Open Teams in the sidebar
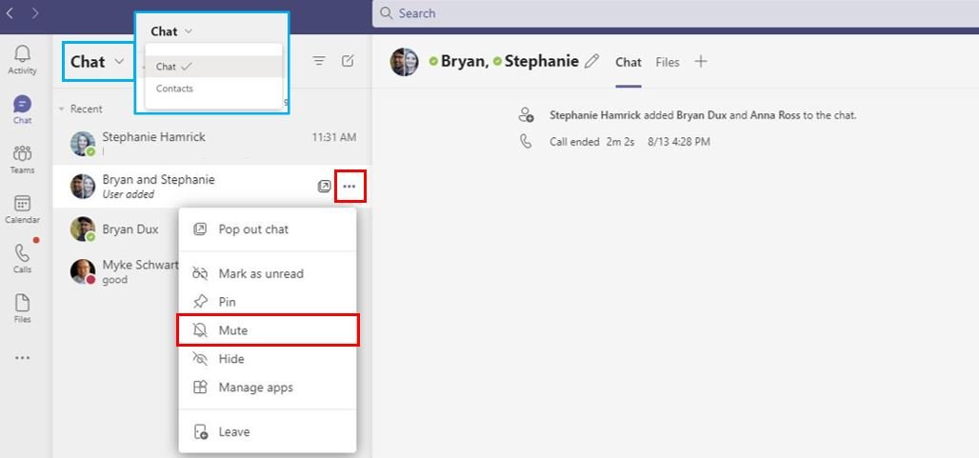 tap(23, 160)
